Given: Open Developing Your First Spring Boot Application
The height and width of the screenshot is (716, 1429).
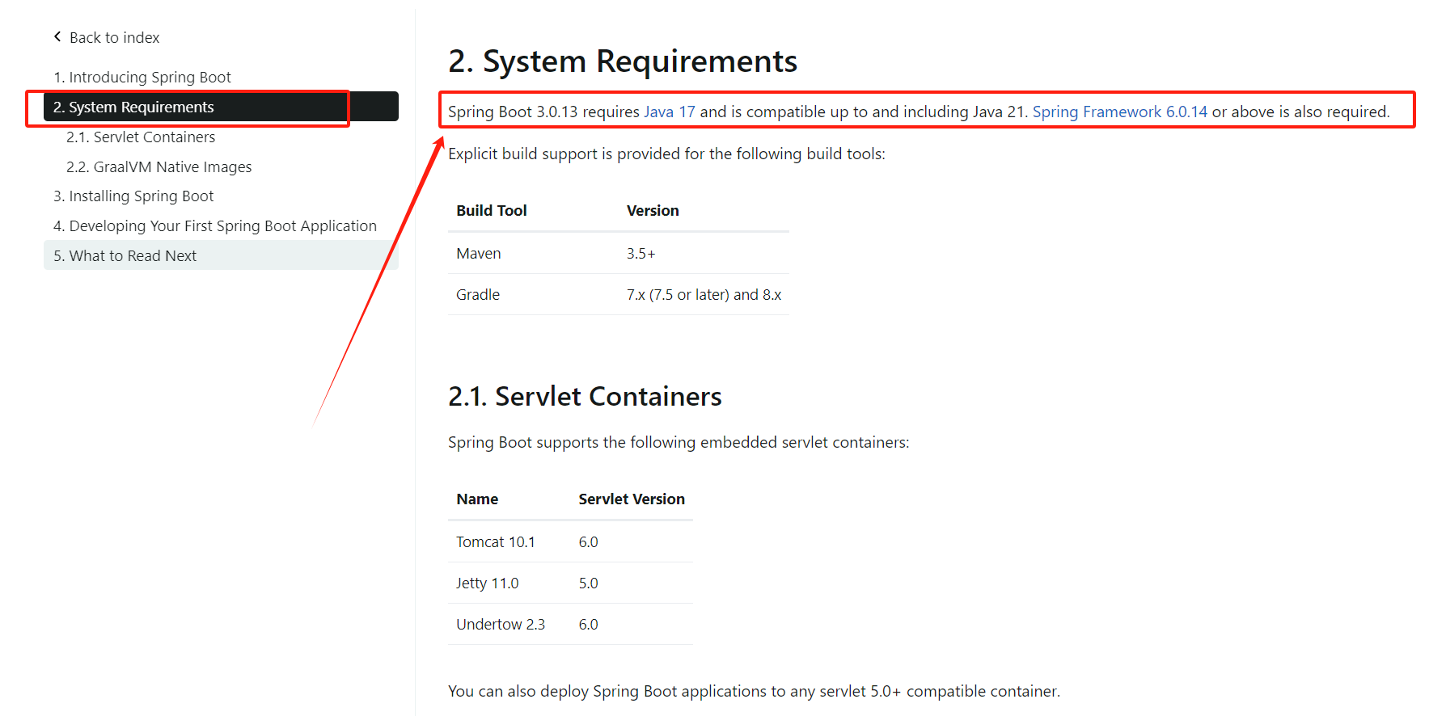Looking at the screenshot, I should (215, 226).
